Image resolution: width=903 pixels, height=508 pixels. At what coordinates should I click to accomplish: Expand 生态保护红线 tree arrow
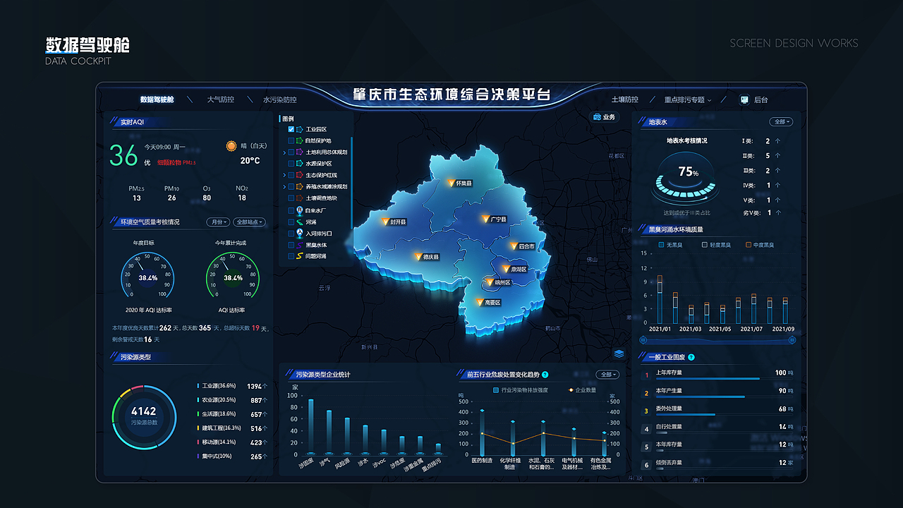pos(284,175)
